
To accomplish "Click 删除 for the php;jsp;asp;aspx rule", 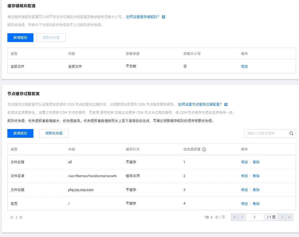I will click(256, 190).
